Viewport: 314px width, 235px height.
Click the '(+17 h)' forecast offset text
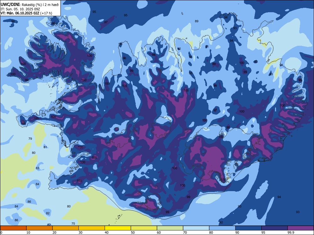(x=46, y=13)
